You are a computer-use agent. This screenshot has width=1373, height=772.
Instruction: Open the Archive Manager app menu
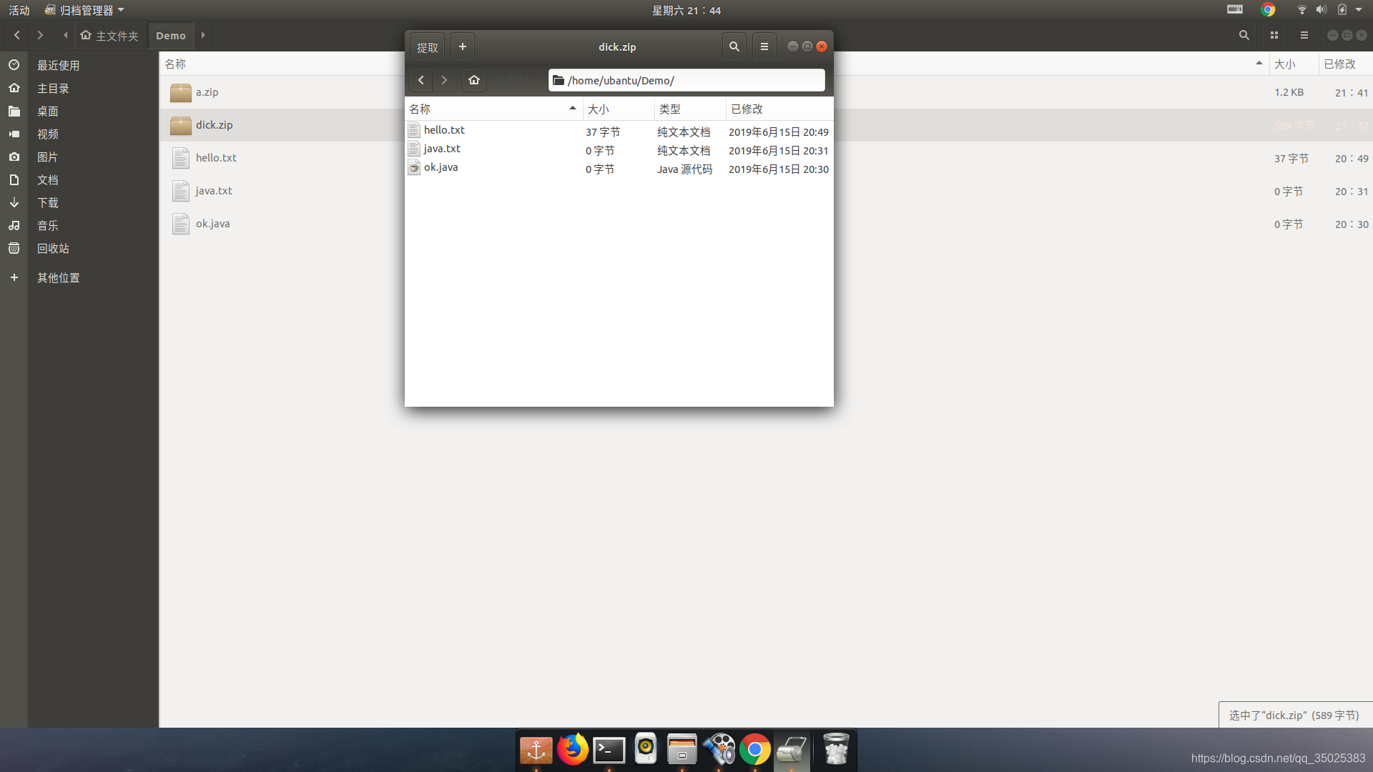pyautogui.click(x=84, y=10)
